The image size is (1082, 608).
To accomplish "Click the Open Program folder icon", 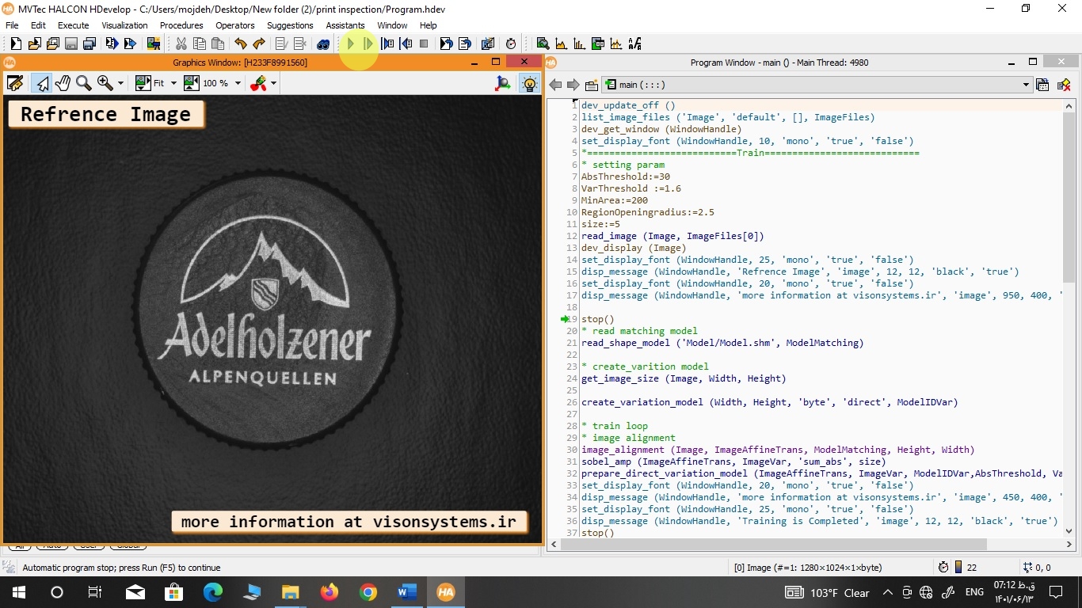I will [34, 44].
